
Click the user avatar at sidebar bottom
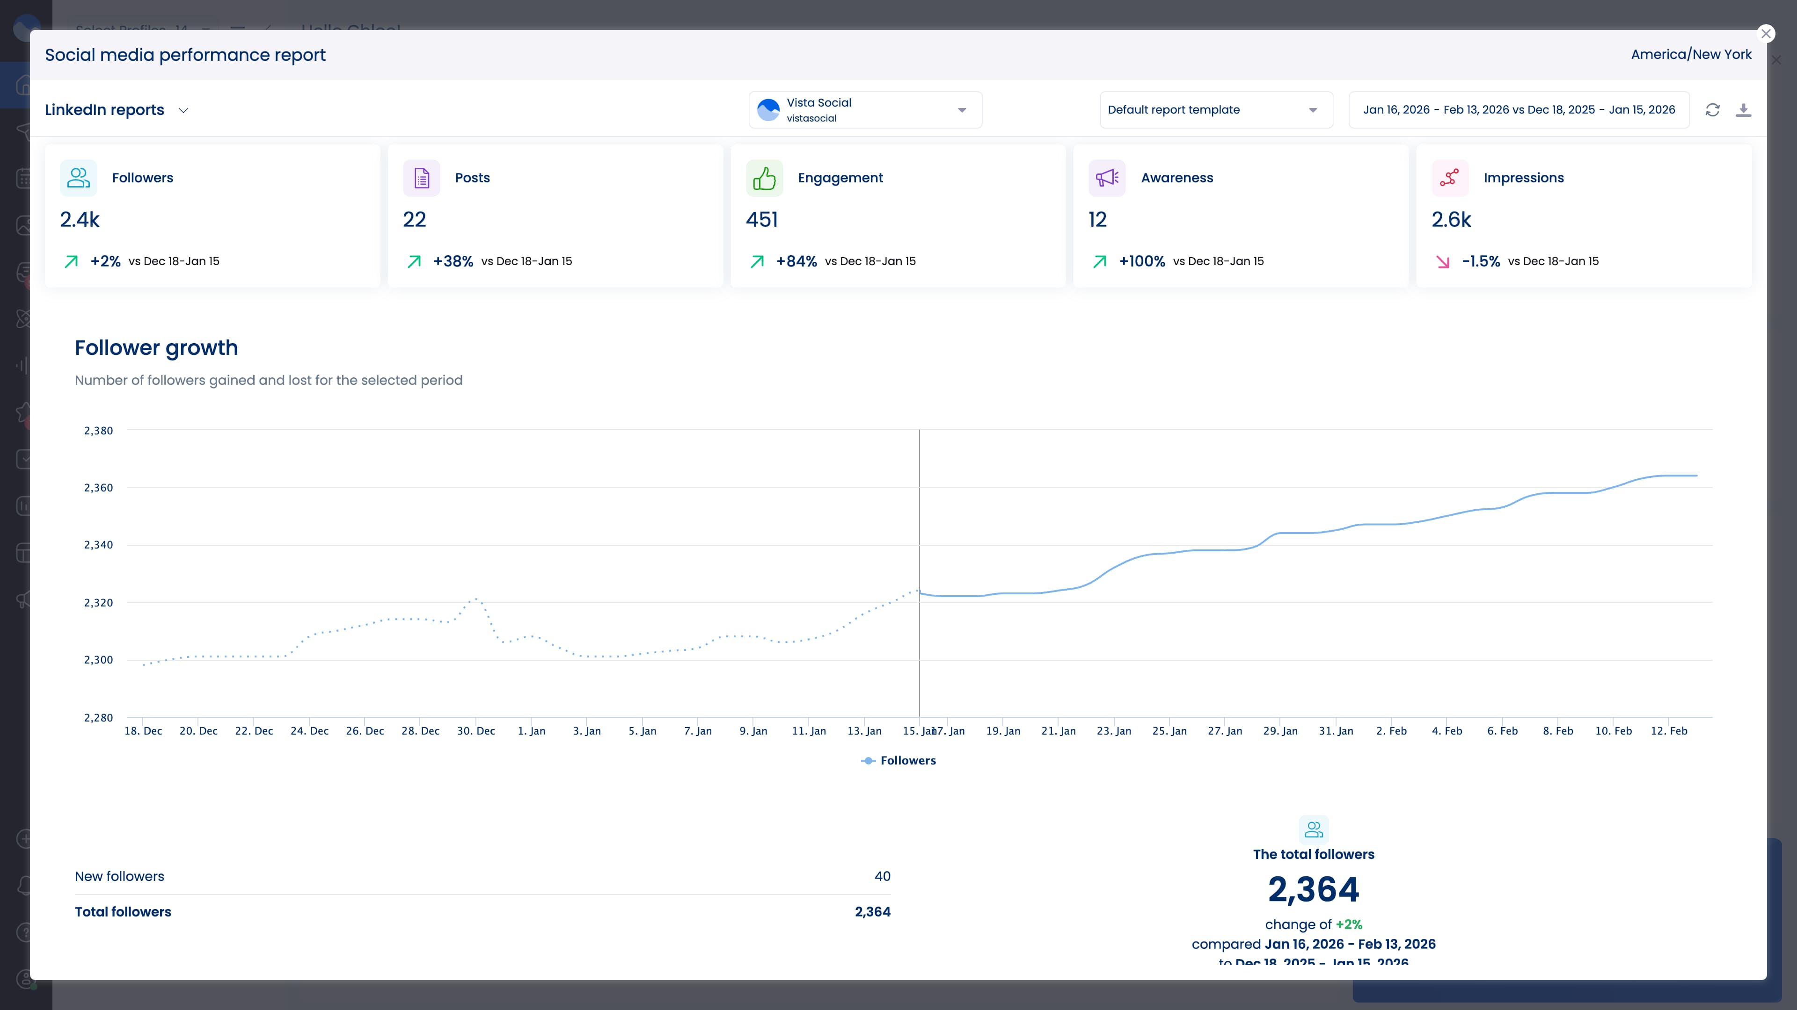[x=23, y=979]
